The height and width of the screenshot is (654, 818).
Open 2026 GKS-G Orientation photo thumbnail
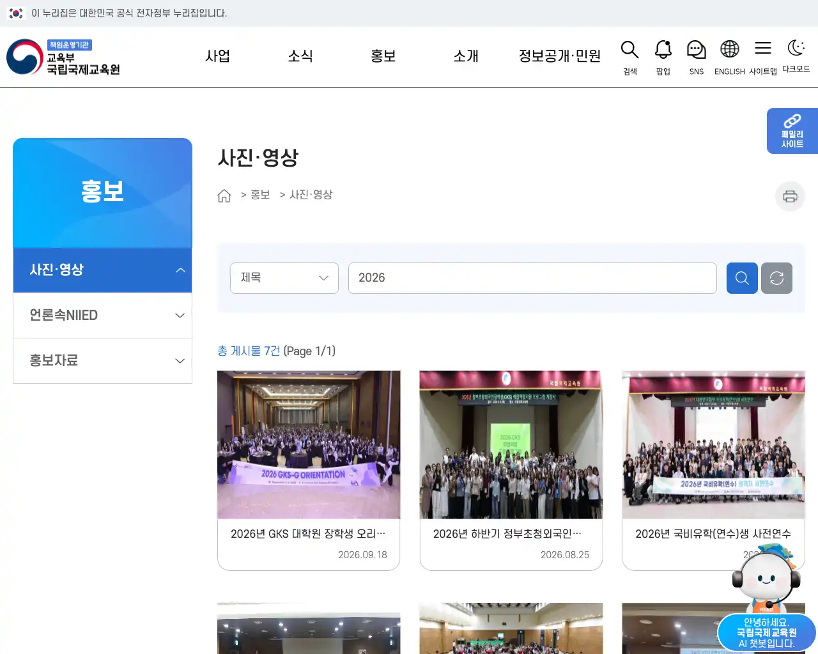click(x=309, y=445)
